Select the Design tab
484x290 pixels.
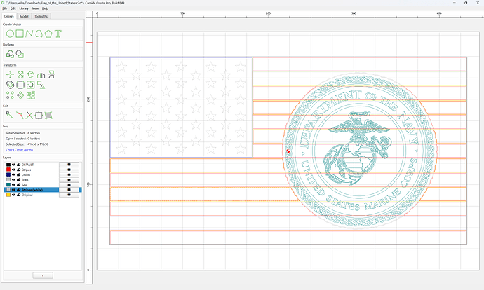[x=8, y=16]
